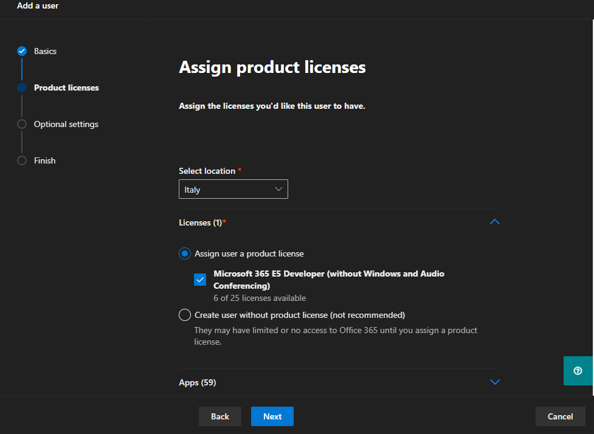Viewport: 594px width, 434px height.
Task: Click the Finish step circle indicator
Action: (x=22, y=160)
